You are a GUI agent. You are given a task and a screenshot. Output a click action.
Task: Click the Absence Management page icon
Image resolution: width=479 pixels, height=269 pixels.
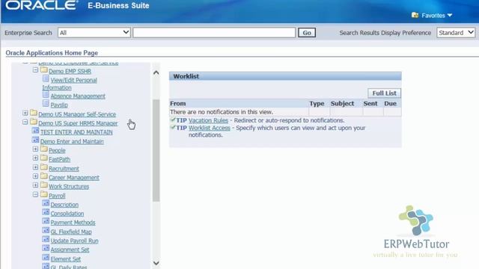point(46,95)
